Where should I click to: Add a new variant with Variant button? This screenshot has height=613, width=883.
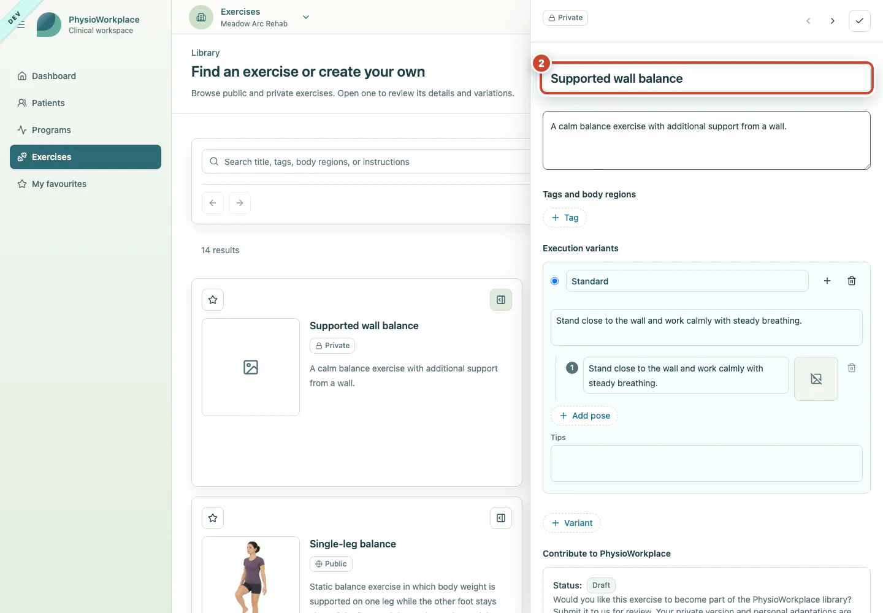(571, 523)
